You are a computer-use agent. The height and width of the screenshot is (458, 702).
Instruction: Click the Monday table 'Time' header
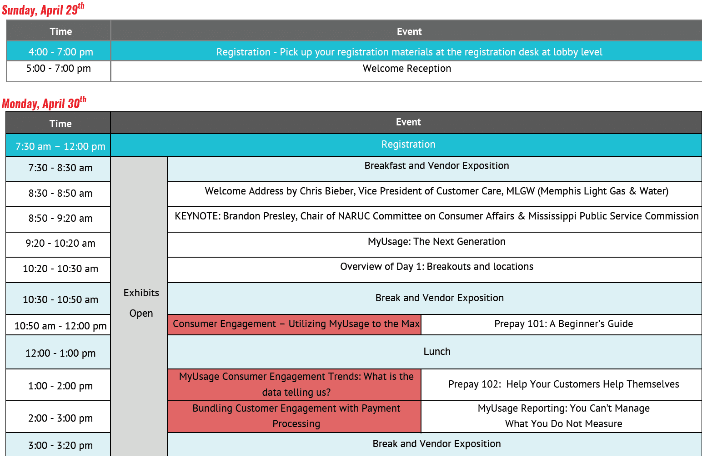pyautogui.click(x=58, y=123)
